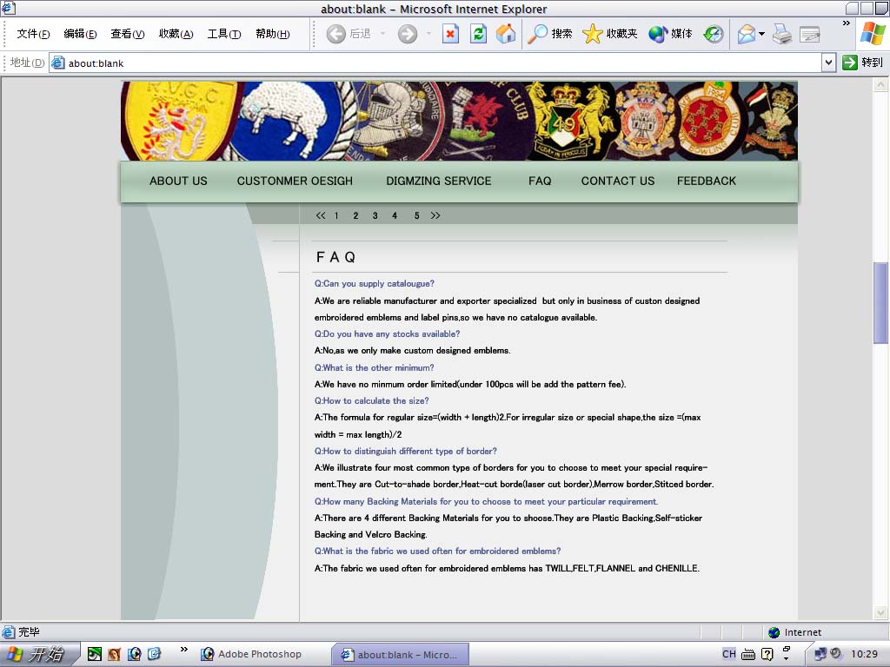This screenshot has height=667, width=890.
Task: Open the 工具(T) menu
Action: [224, 34]
